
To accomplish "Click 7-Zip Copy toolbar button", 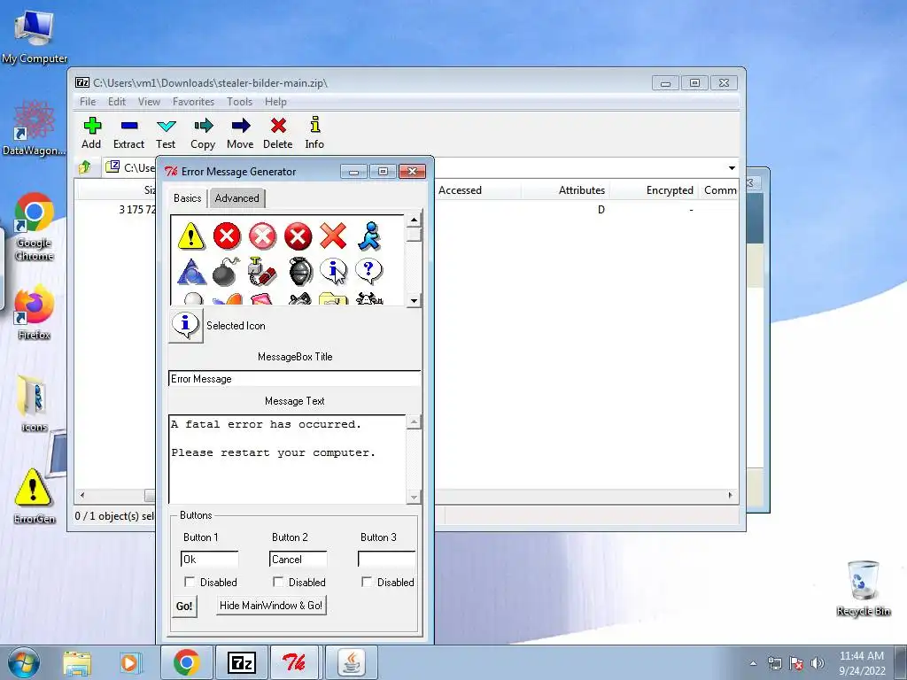I will click(203, 133).
